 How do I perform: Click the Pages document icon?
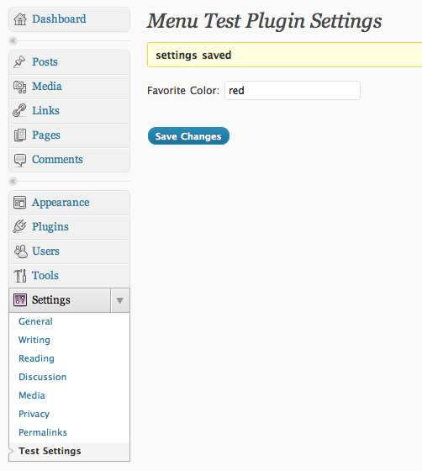point(20,135)
